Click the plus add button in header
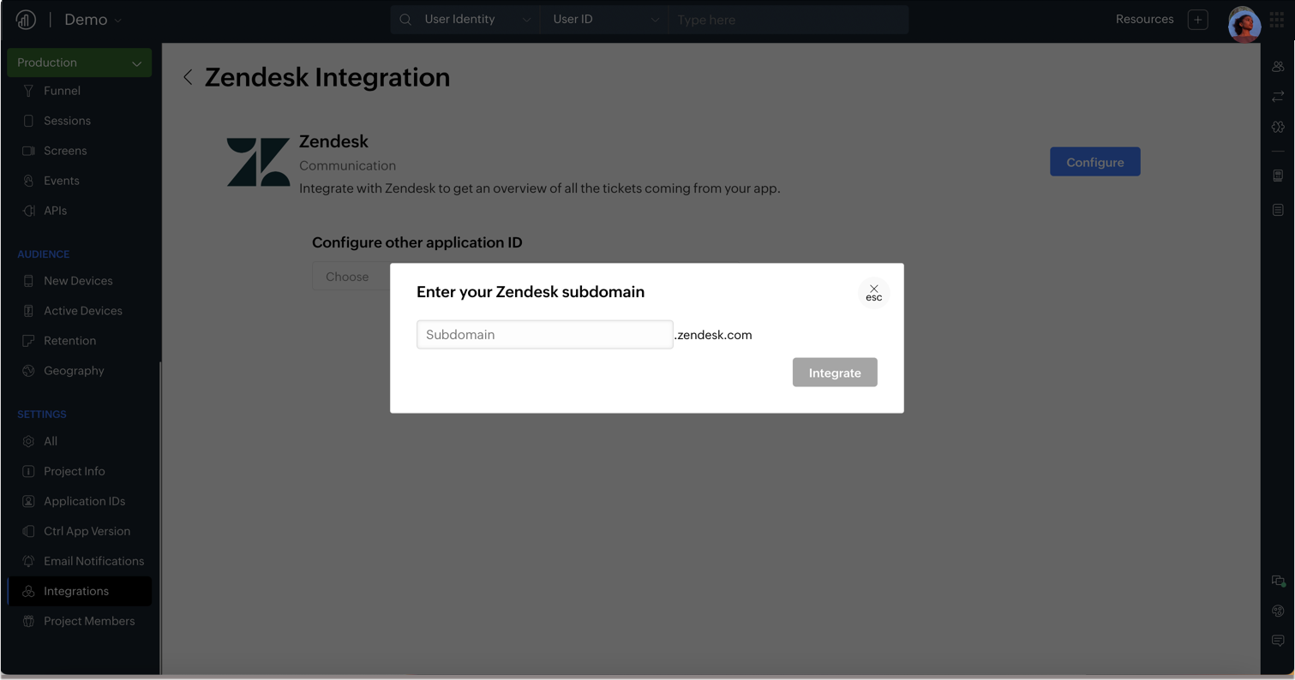The image size is (1295, 680). point(1198,20)
